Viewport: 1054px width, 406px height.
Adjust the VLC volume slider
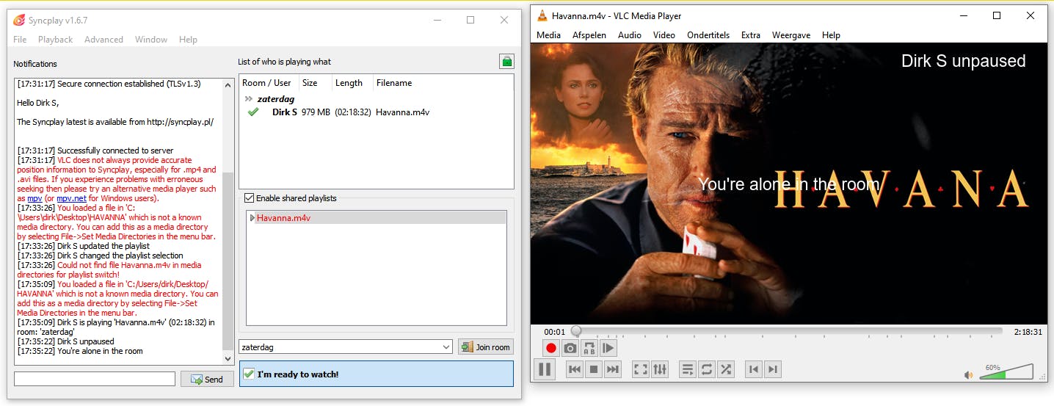point(1006,371)
